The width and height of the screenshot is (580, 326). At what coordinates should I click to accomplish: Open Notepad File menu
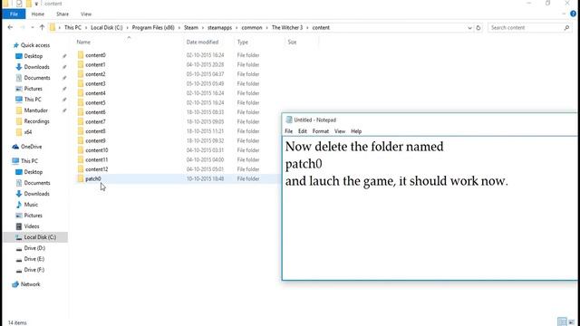point(288,131)
